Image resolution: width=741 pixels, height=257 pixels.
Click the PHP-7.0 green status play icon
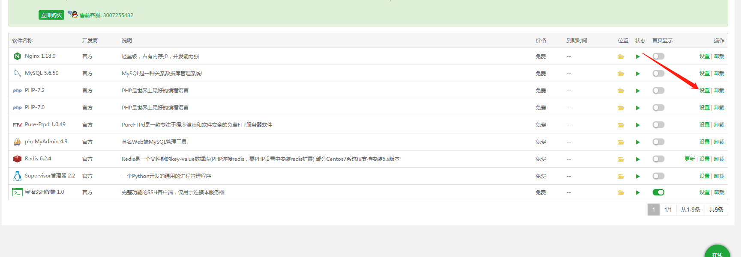638,108
